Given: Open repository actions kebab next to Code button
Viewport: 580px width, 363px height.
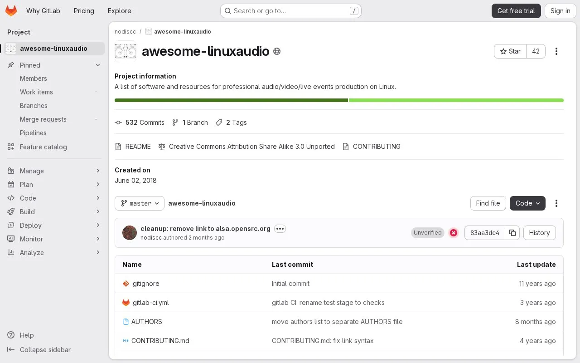Looking at the screenshot, I should [x=556, y=203].
